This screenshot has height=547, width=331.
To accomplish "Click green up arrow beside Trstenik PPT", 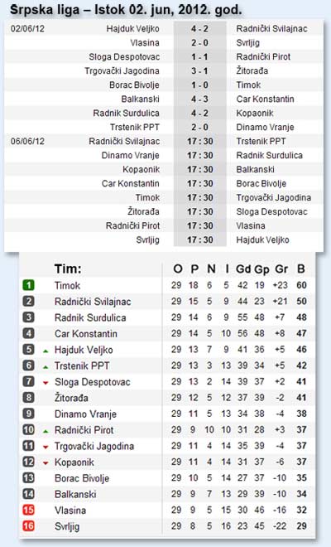I will (46, 367).
